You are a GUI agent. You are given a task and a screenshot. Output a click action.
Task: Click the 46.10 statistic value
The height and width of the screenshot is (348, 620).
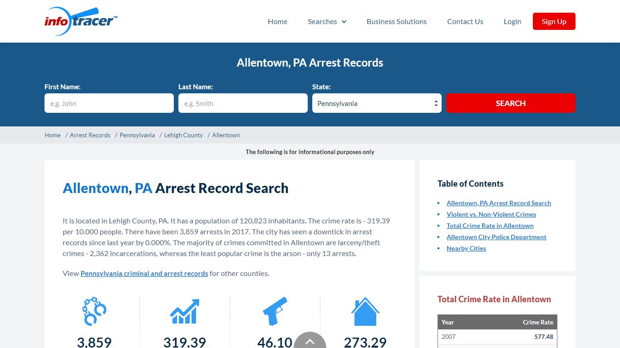pos(275,342)
